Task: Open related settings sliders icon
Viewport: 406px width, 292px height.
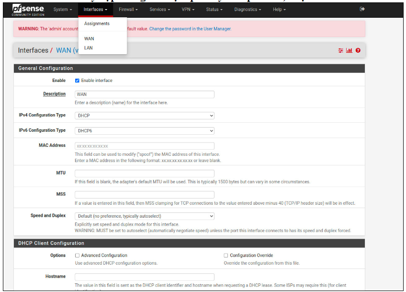Action: (x=340, y=50)
